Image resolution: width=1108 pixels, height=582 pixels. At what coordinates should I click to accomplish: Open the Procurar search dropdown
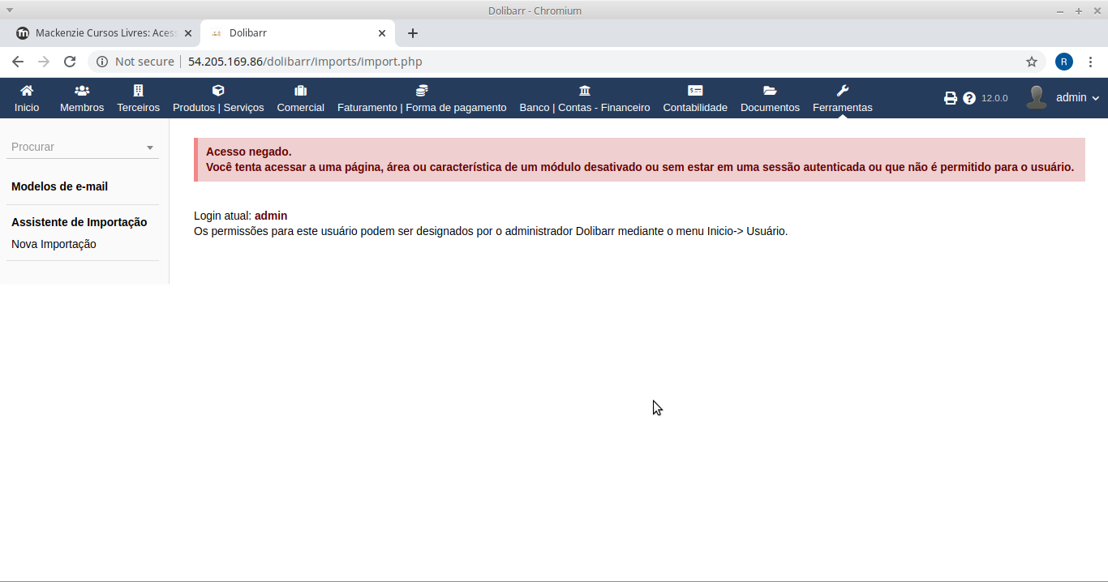click(83, 147)
